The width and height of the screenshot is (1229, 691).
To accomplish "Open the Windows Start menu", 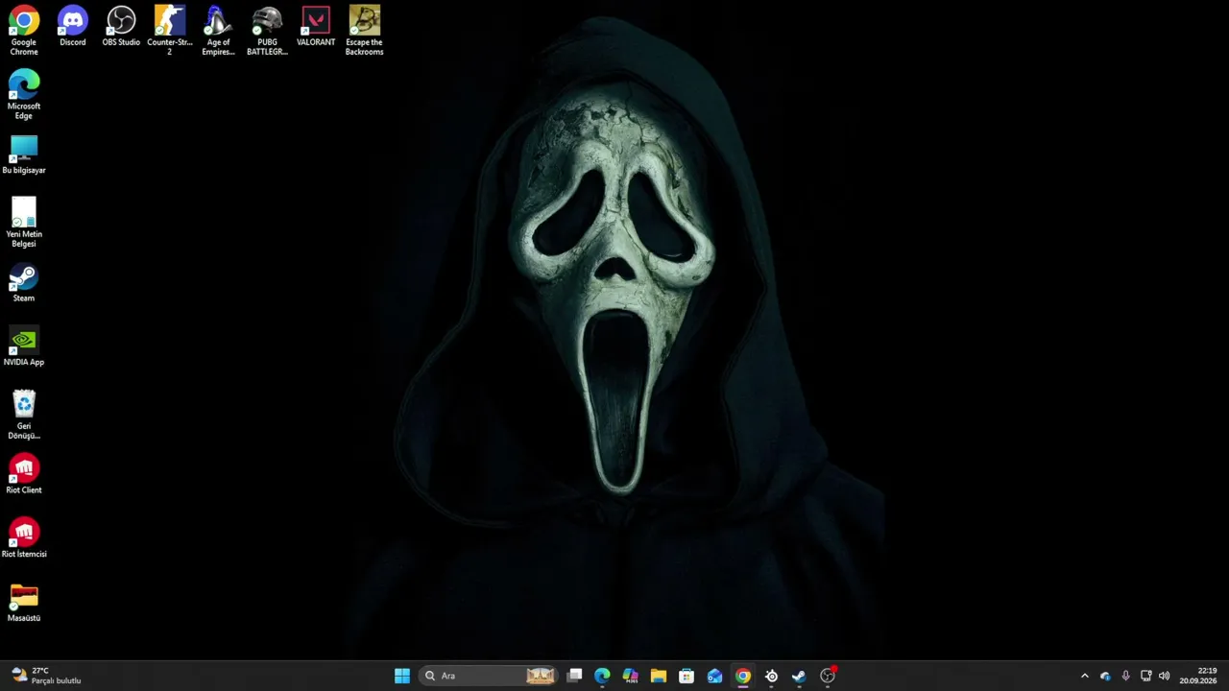I will [x=402, y=676].
